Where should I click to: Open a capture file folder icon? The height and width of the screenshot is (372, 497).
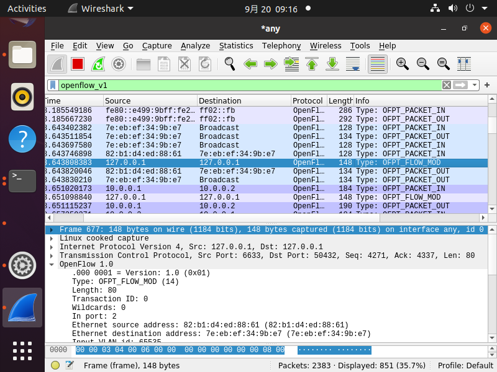(144, 64)
